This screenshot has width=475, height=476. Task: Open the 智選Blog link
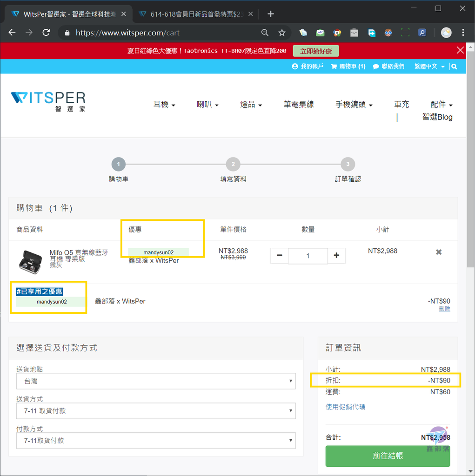coord(437,117)
